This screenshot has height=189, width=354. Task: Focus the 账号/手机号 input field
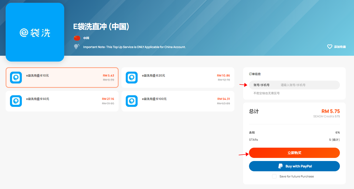pos(294,85)
